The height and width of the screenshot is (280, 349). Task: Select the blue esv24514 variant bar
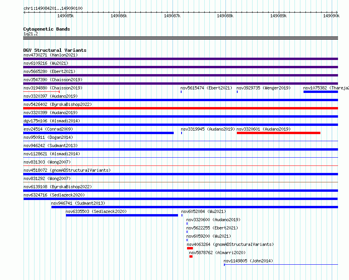98,133
